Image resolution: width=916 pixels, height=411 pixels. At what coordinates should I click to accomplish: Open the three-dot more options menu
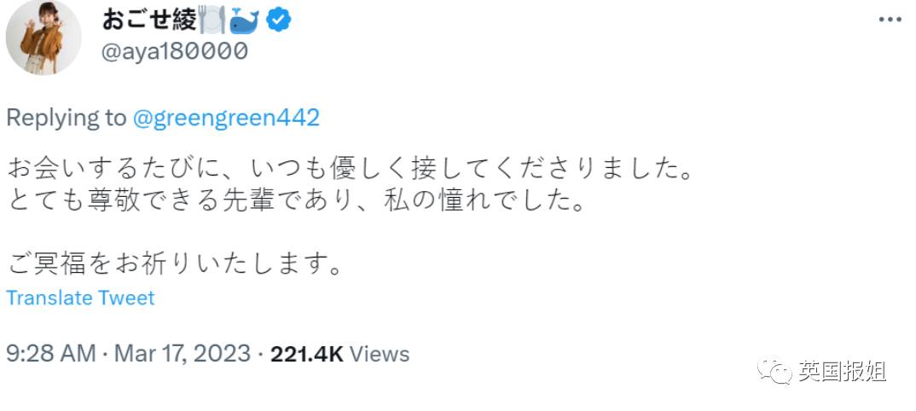[x=890, y=20]
